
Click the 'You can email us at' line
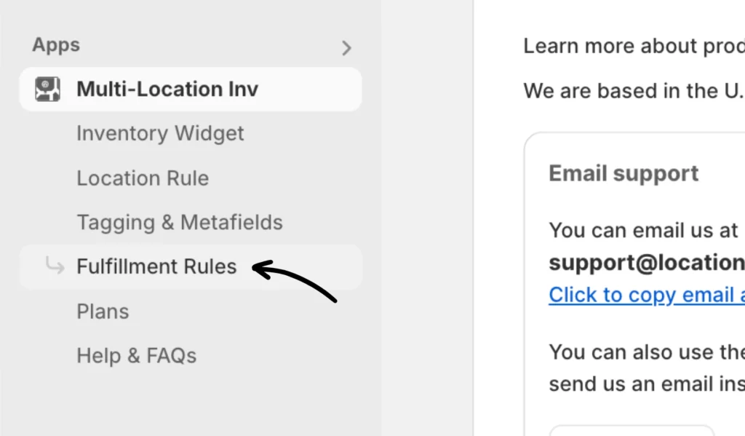pos(643,230)
